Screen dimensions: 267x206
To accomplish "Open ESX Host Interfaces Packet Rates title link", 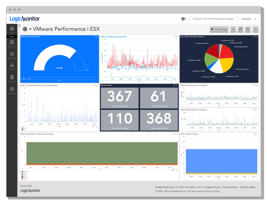I will [194, 85].
